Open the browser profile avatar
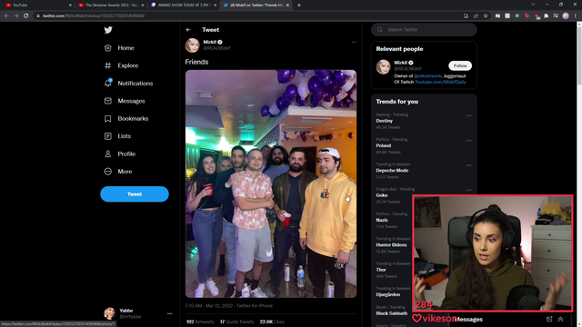 [566, 16]
